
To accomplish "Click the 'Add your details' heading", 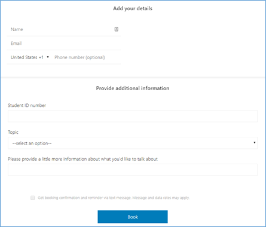I will coord(133,8).
